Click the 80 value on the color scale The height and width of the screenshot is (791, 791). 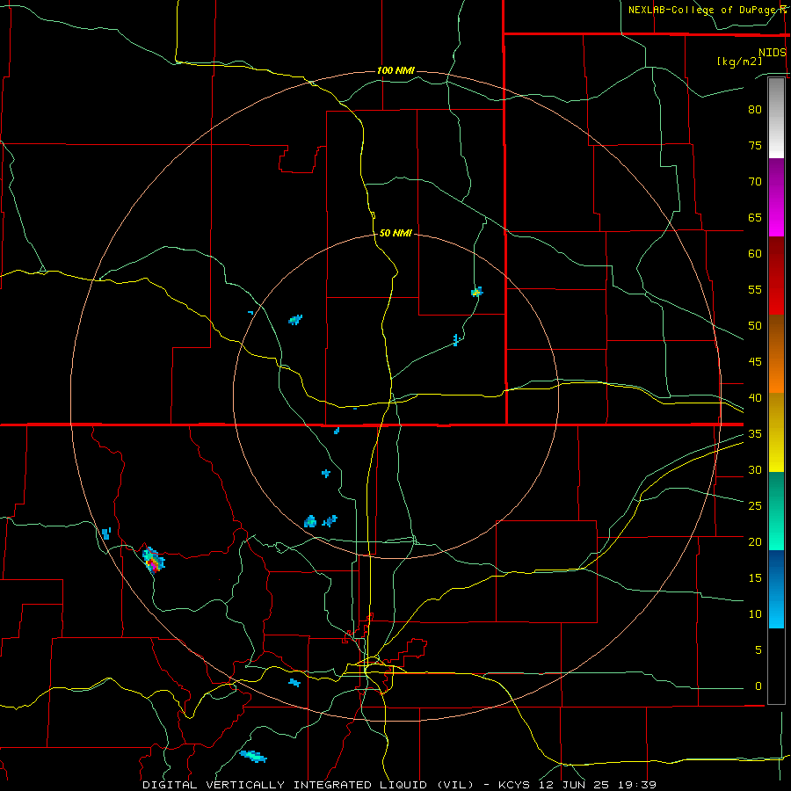(x=755, y=110)
